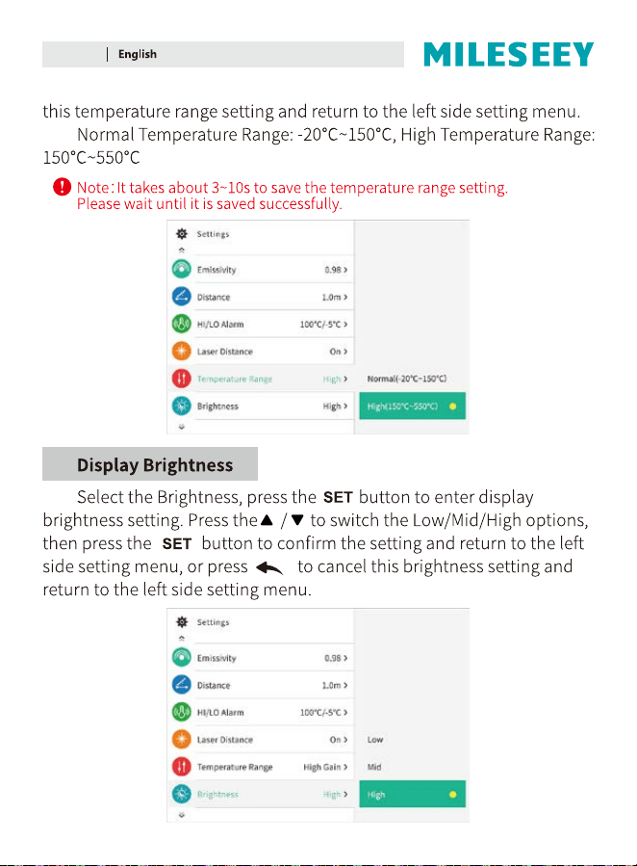Click the red exclamation note icon
The image size is (637, 866).
(x=62, y=187)
